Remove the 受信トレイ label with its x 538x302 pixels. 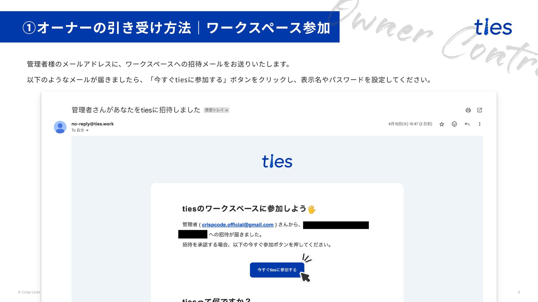pyautogui.click(x=227, y=110)
